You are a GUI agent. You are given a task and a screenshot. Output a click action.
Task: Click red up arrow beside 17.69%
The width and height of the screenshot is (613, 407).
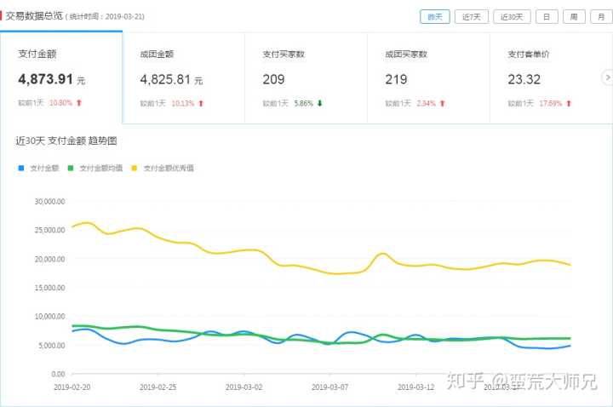pos(569,103)
